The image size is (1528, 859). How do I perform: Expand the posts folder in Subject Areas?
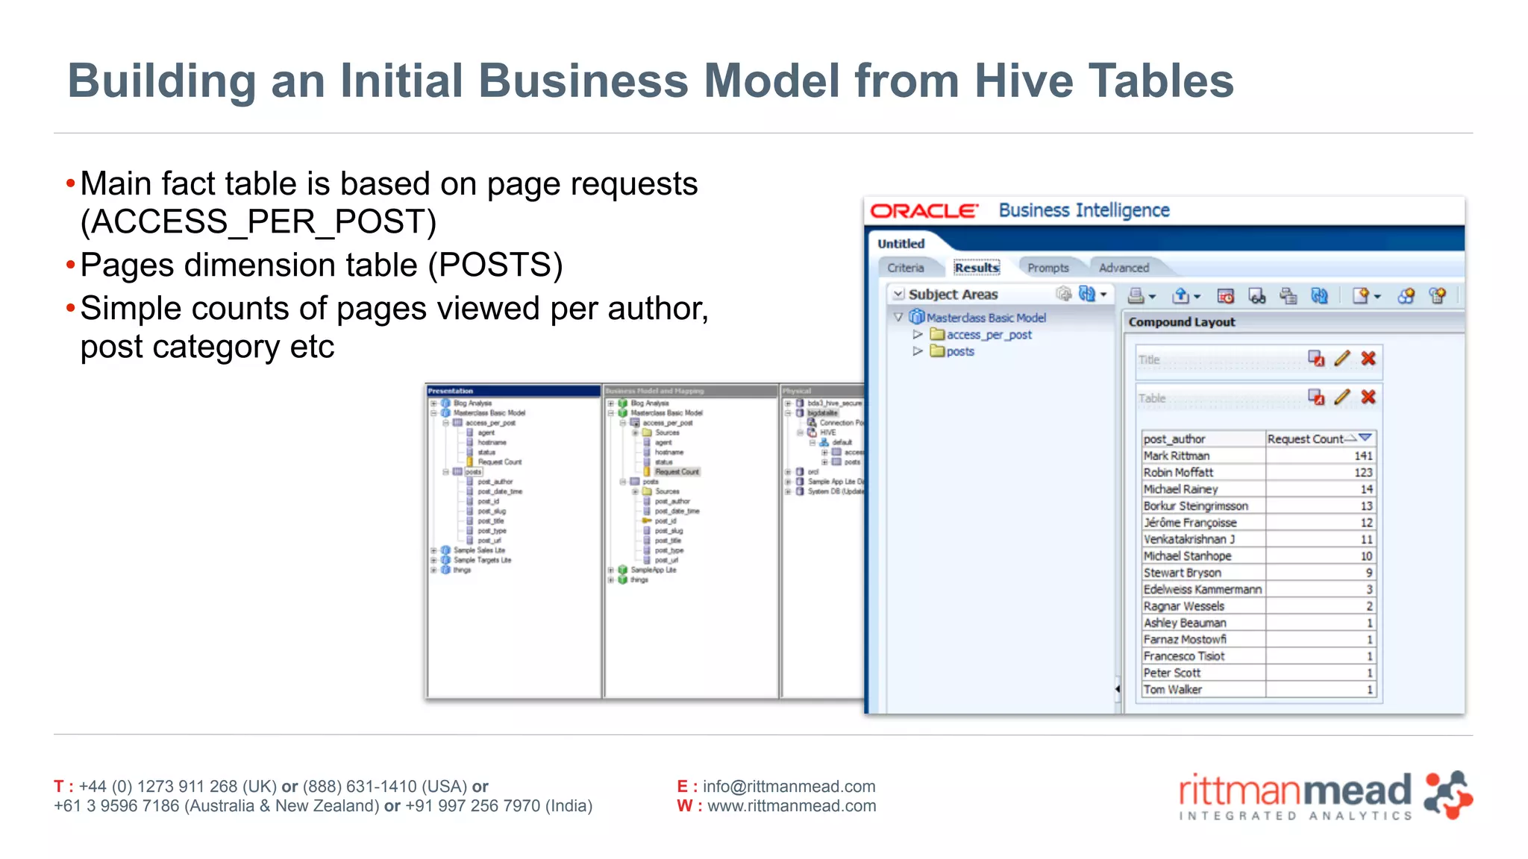(x=918, y=351)
